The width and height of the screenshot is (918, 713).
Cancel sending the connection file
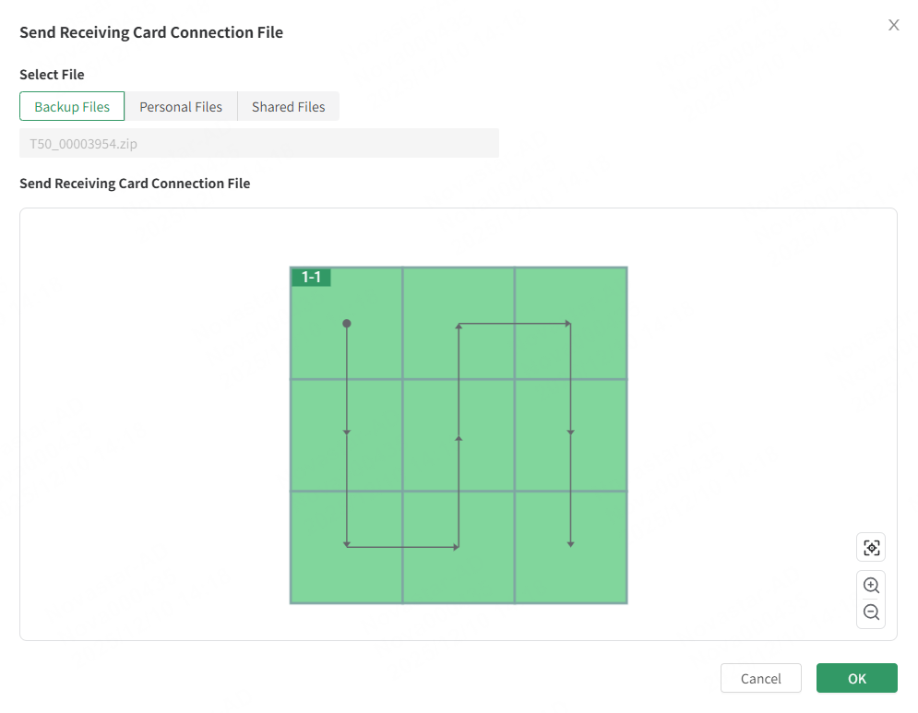[760, 678]
